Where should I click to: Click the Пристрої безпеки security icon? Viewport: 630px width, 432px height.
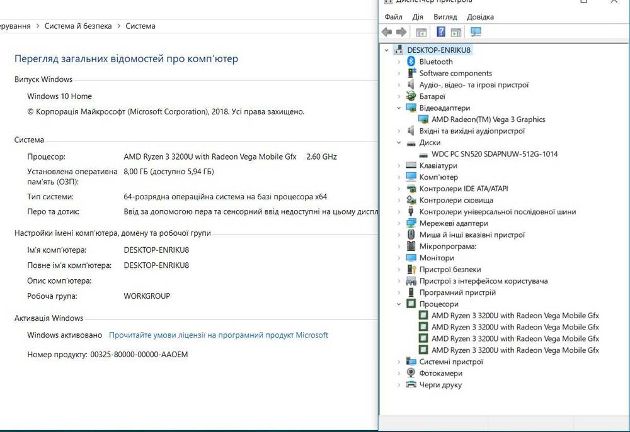pyautogui.click(x=411, y=269)
